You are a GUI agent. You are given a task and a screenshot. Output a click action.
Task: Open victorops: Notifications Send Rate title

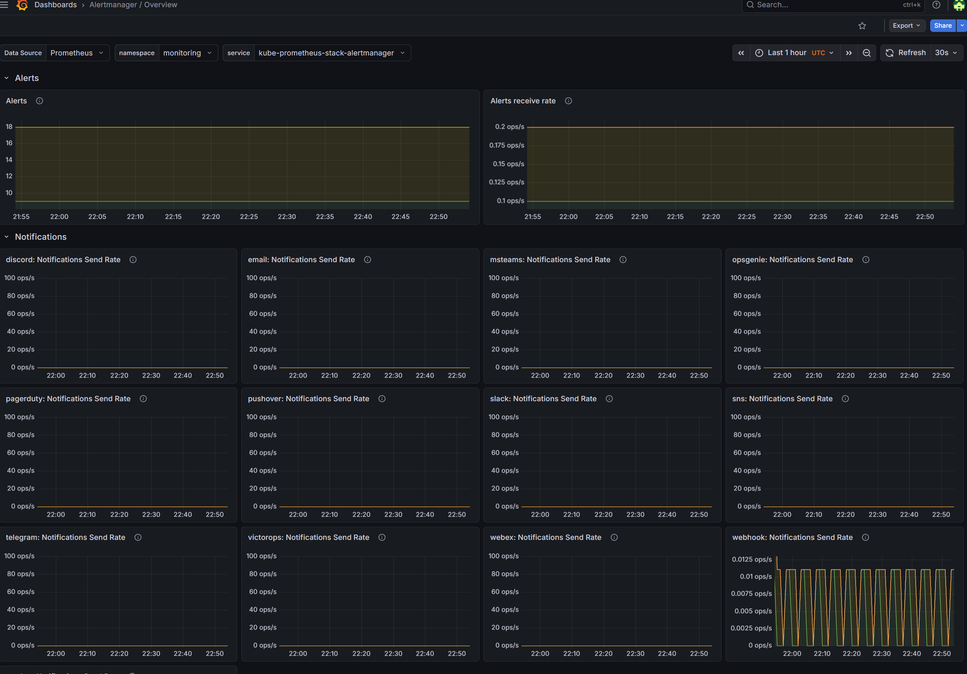308,538
